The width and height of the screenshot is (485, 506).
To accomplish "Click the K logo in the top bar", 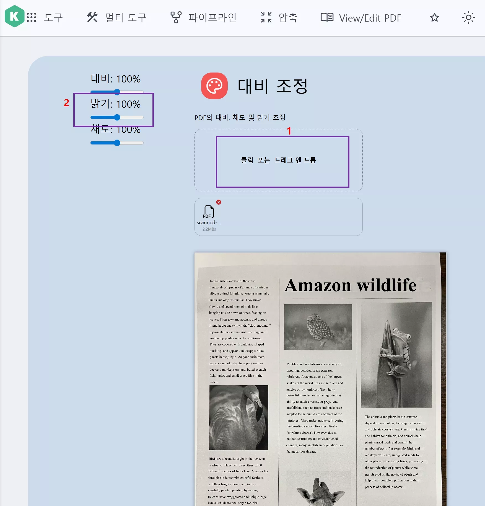I will click(15, 17).
